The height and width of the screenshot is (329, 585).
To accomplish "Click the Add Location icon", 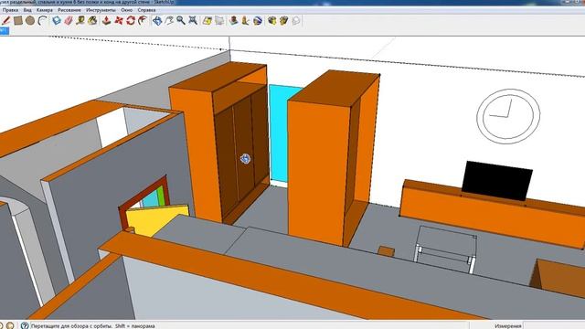I will coord(207,20).
